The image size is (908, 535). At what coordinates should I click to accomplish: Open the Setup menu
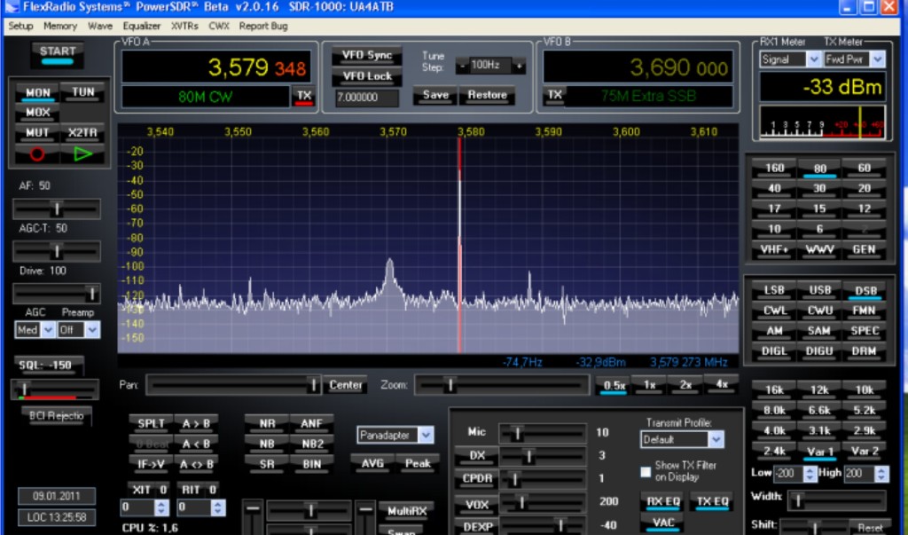(20, 26)
